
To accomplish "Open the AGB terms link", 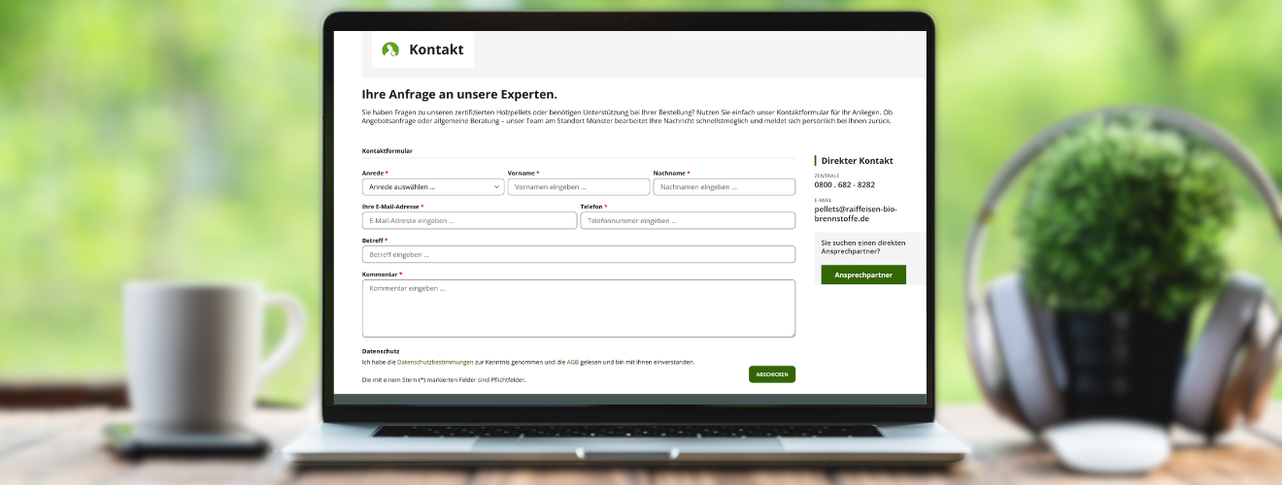I will click(x=573, y=362).
